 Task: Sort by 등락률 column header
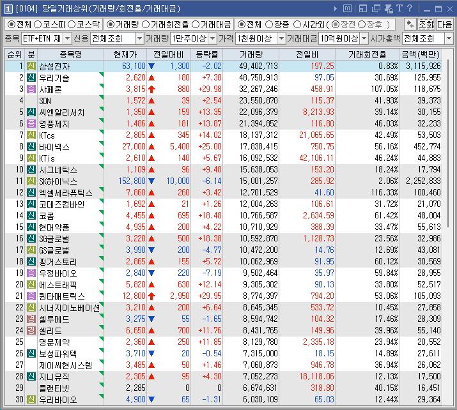point(206,54)
